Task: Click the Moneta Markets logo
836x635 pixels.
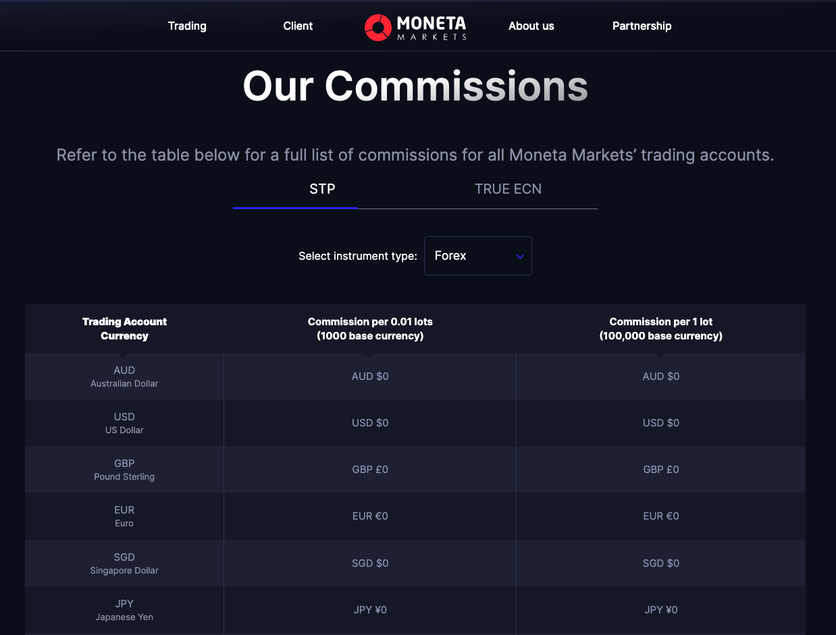Action: (415, 27)
